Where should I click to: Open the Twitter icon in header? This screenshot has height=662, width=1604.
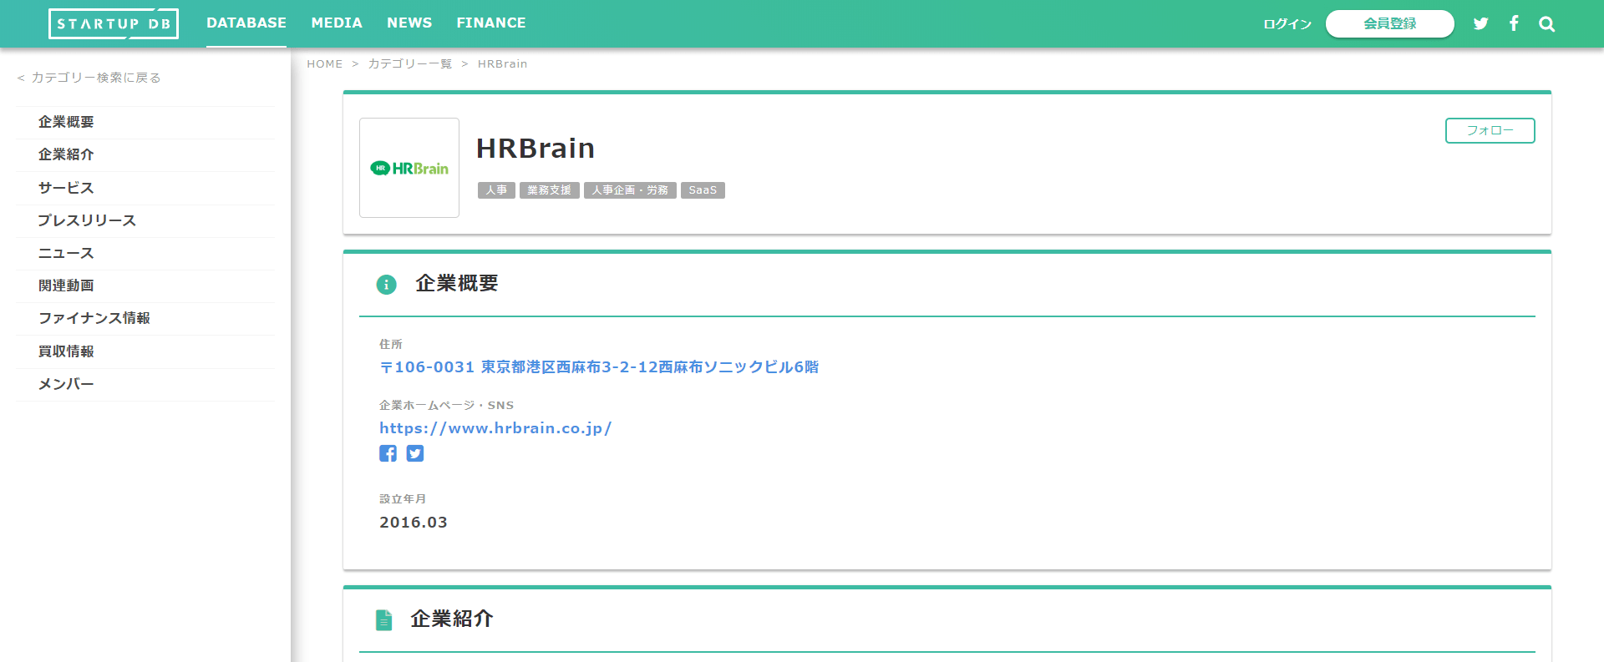[x=1480, y=23]
